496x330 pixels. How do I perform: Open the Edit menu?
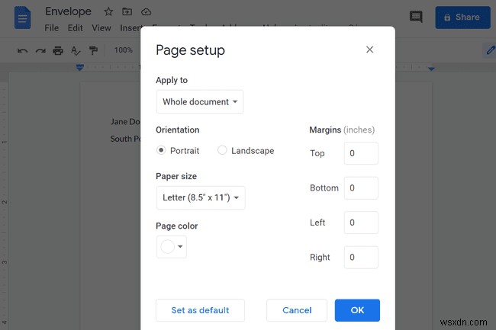tap(75, 28)
